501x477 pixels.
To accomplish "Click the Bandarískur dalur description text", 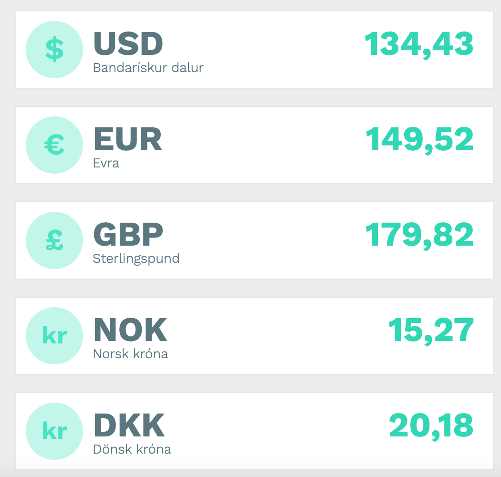I will (x=148, y=68).
